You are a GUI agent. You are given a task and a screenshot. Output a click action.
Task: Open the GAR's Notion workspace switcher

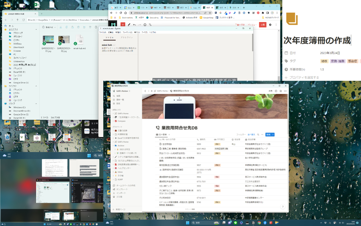point(122,91)
